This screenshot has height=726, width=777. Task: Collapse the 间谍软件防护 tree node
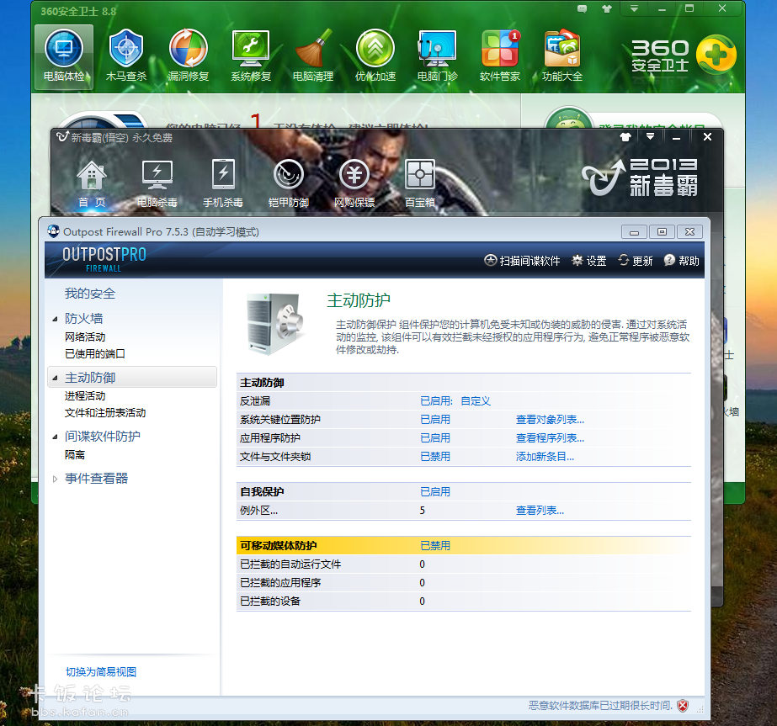55,437
